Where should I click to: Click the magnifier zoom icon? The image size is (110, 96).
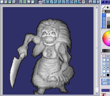(98, 2)
